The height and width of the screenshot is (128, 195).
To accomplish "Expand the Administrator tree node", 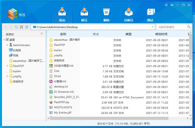I will (7, 45).
